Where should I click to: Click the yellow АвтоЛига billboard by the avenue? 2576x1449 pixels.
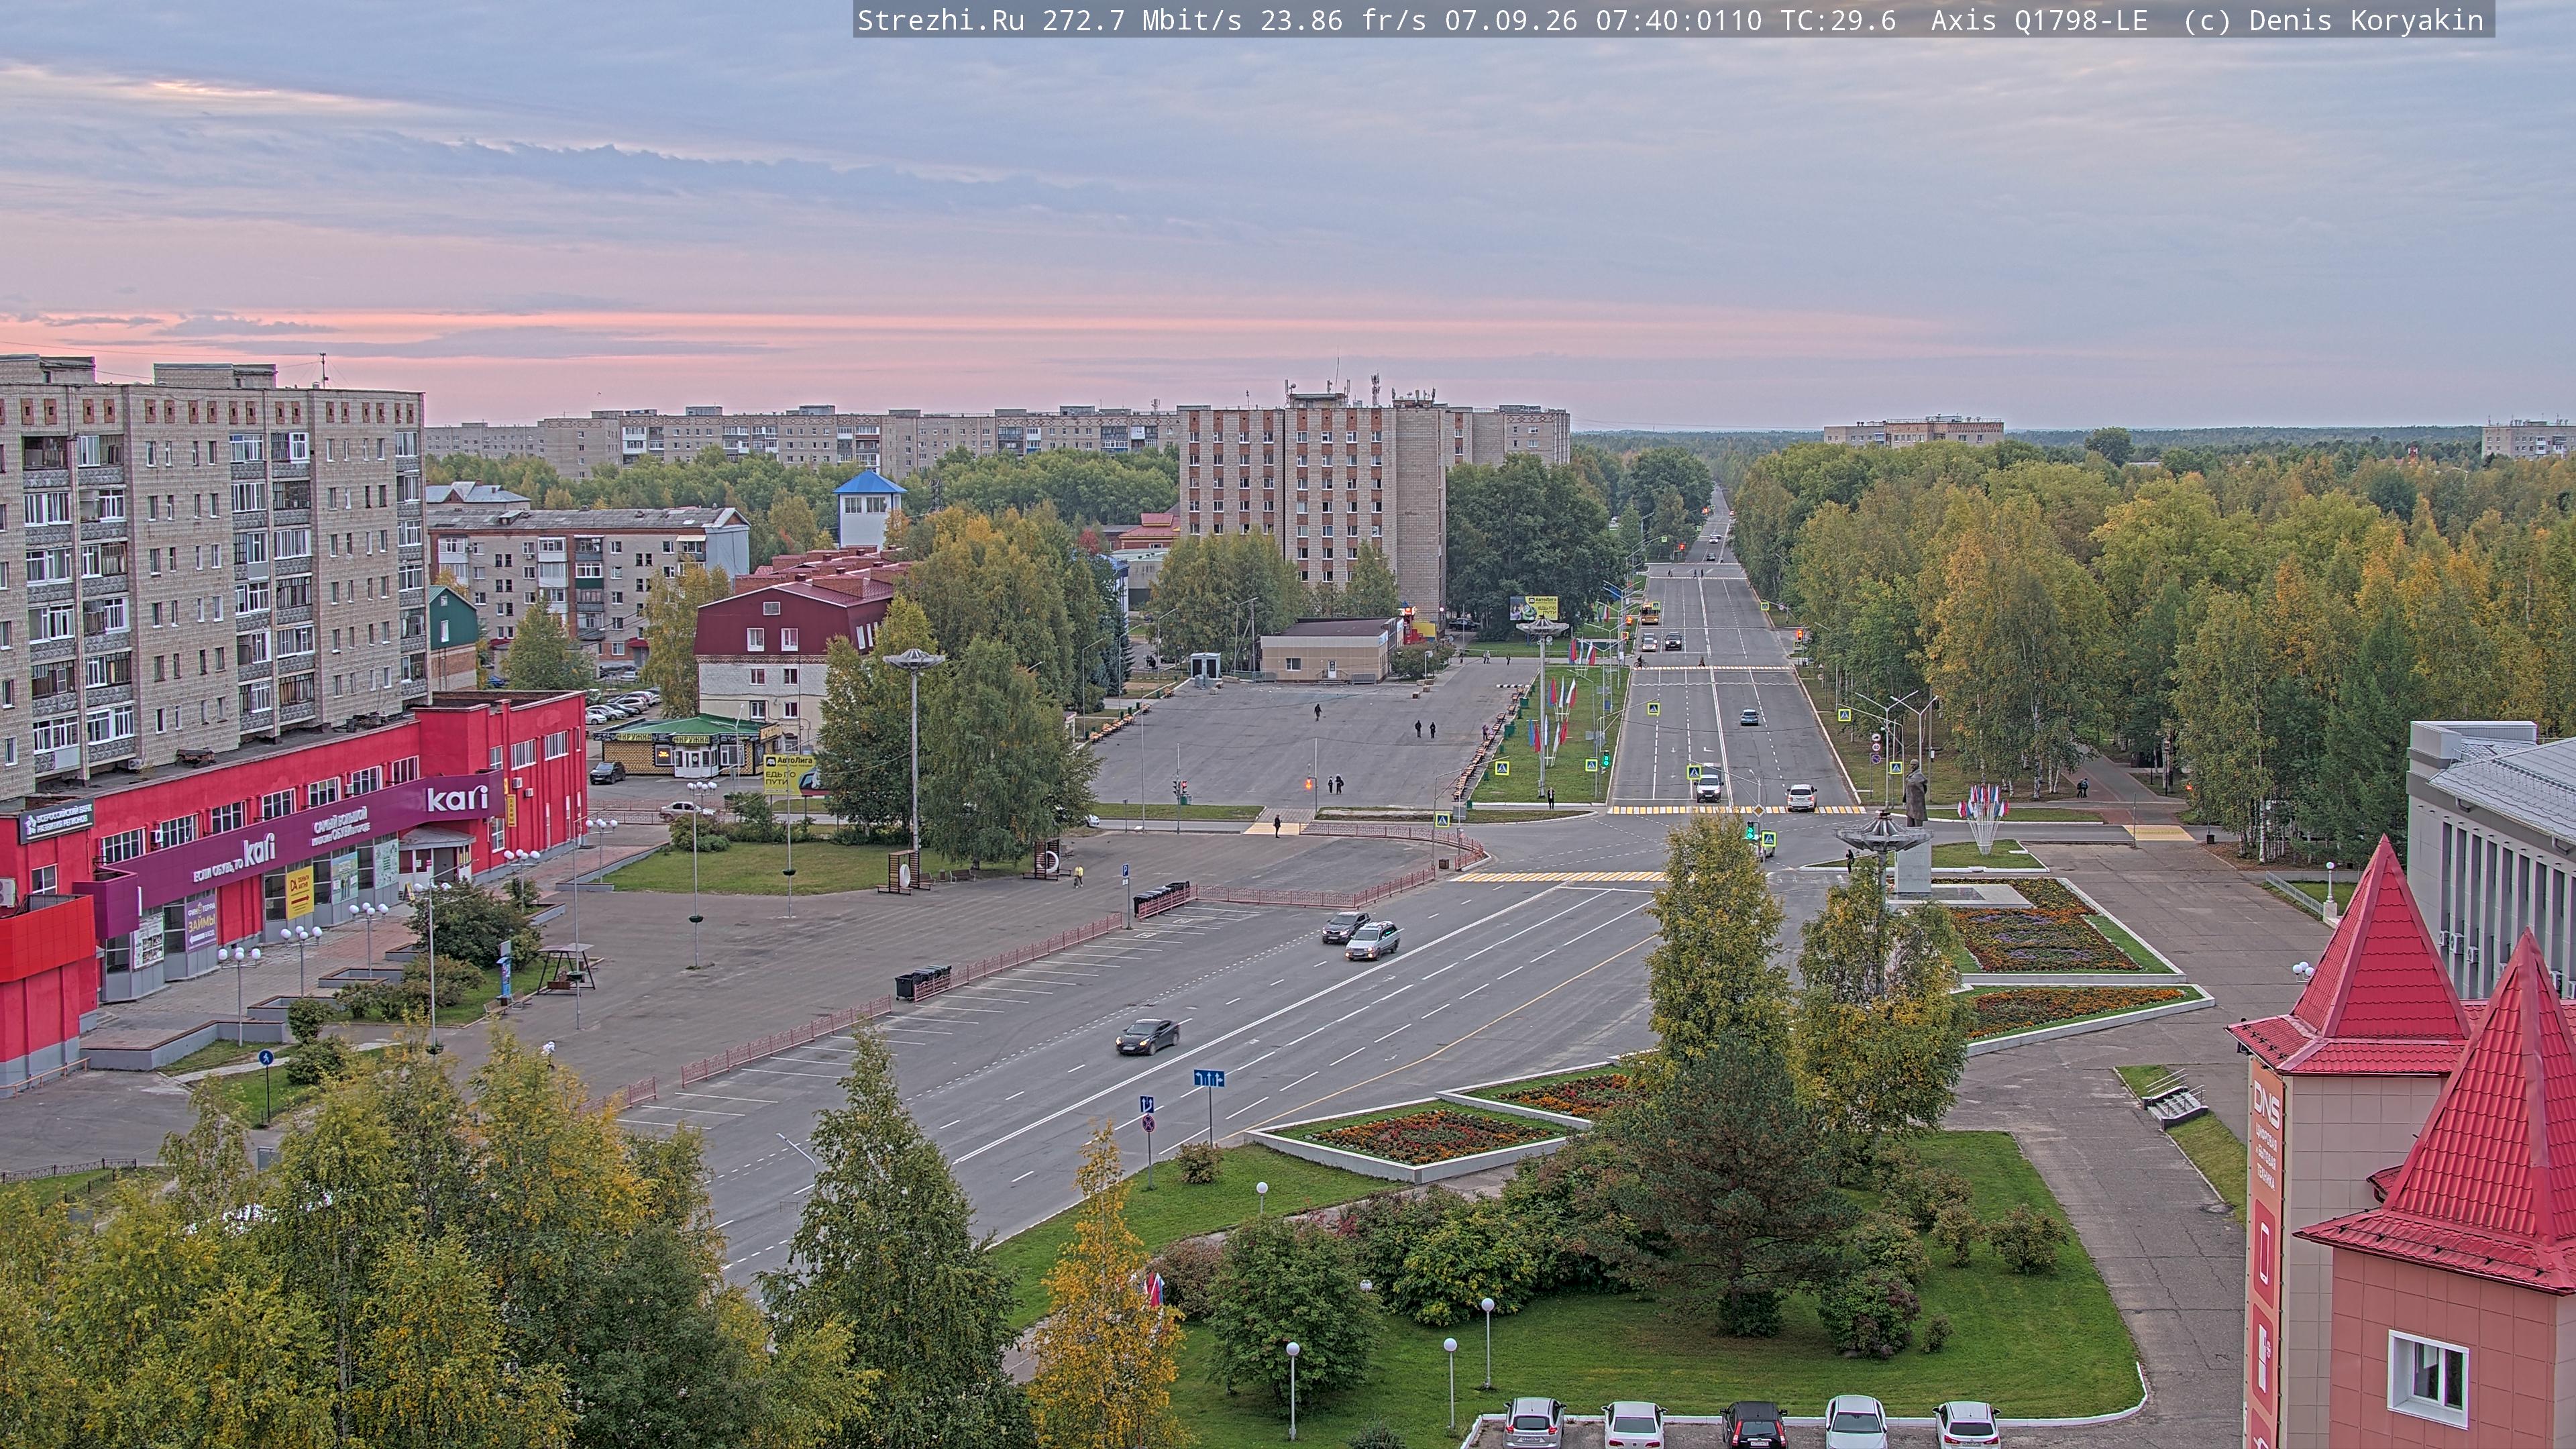tap(1533, 607)
